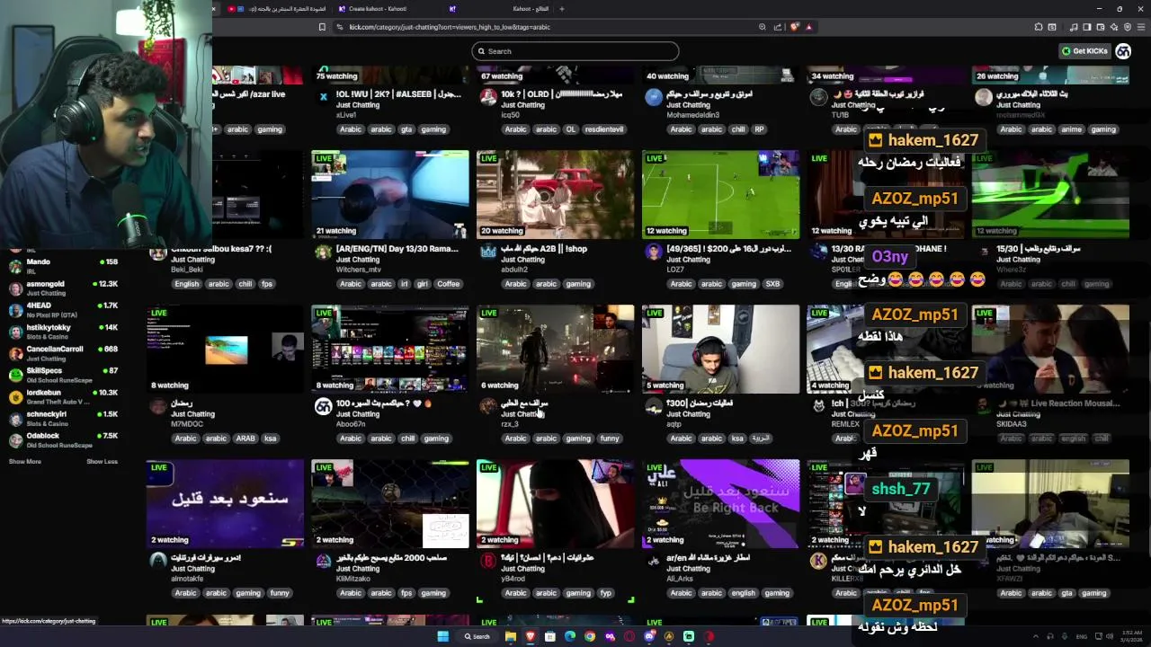The image size is (1151, 647).
Task: Open Windows Start menu
Action: click(442, 636)
